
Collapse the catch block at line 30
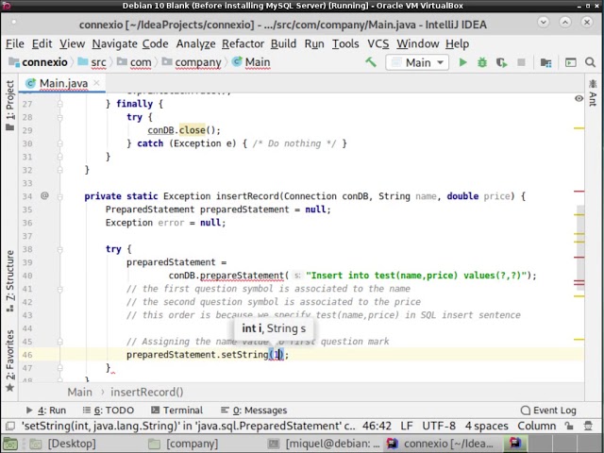pyautogui.click(x=60, y=143)
